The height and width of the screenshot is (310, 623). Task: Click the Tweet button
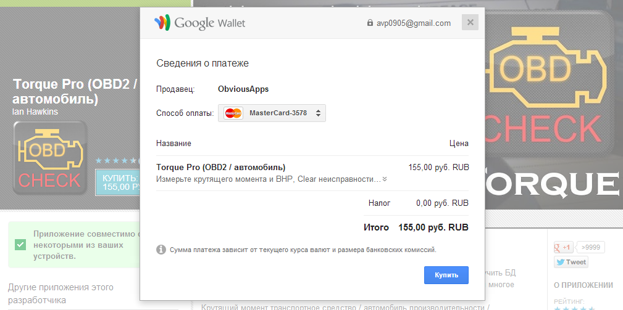pyautogui.click(x=571, y=262)
